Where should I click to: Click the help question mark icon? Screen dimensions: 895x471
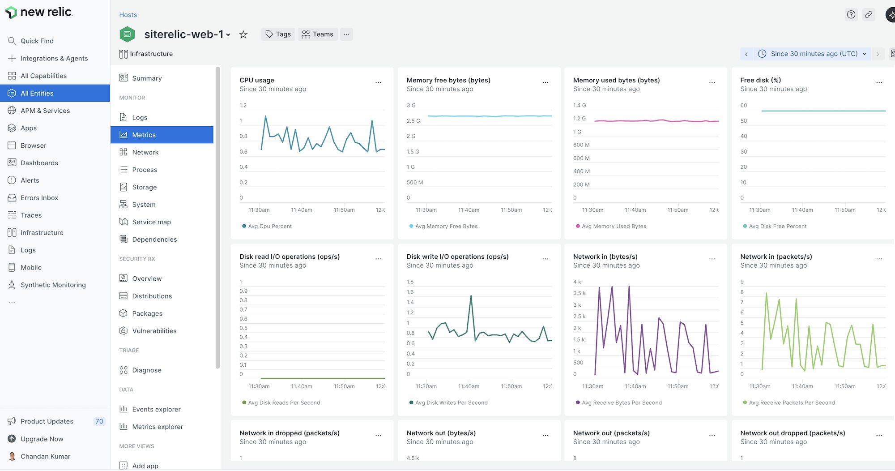[851, 15]
